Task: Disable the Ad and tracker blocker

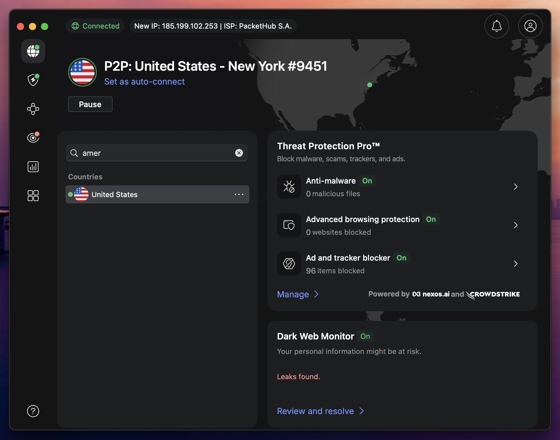Action: tap(401, 258)
